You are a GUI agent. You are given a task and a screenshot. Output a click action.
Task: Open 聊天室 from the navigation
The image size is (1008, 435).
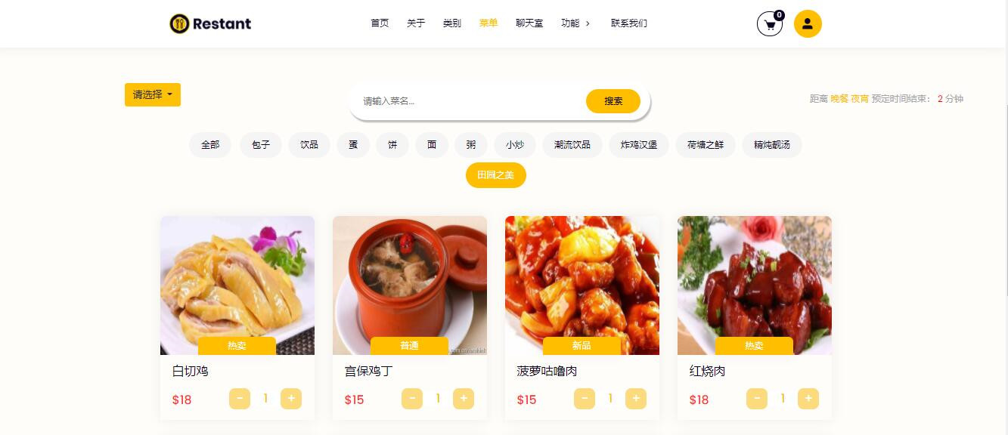(529, 23)
